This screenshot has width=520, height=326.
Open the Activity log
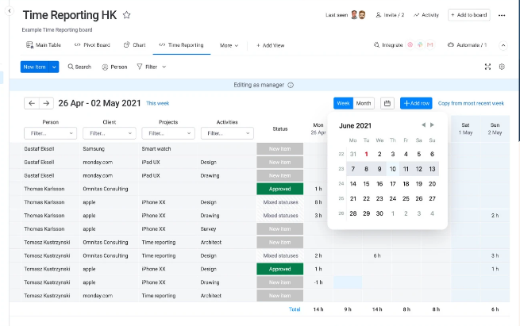pyautogui.click(x=426, y=15)
